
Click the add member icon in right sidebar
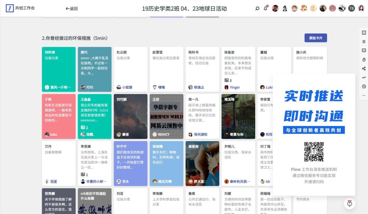(364, 60)
